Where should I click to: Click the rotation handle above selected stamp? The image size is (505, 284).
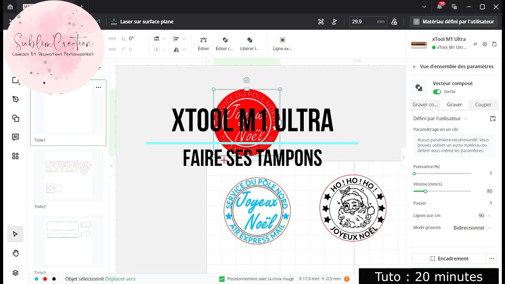point(247,80)
